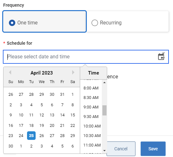Select April 11 in calendar
173x157 pixels.
coord(31,115)
